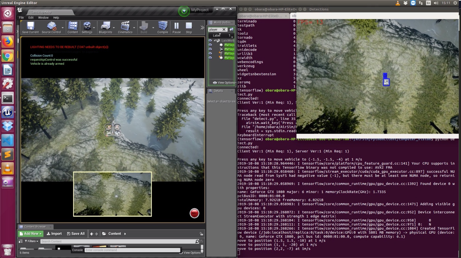Click the greyed Build toolbar icon
The width and height of the screenshot is (461, 258).
(144, 28)
